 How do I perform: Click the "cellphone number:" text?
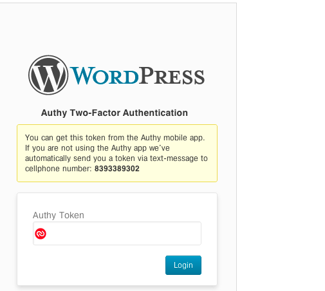pyautogui.click(x=59, y=169)
